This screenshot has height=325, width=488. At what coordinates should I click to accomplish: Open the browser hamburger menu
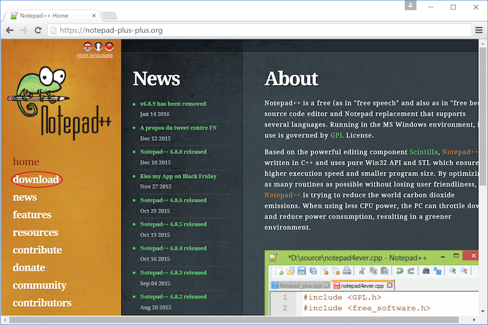(x=479, y=30)
